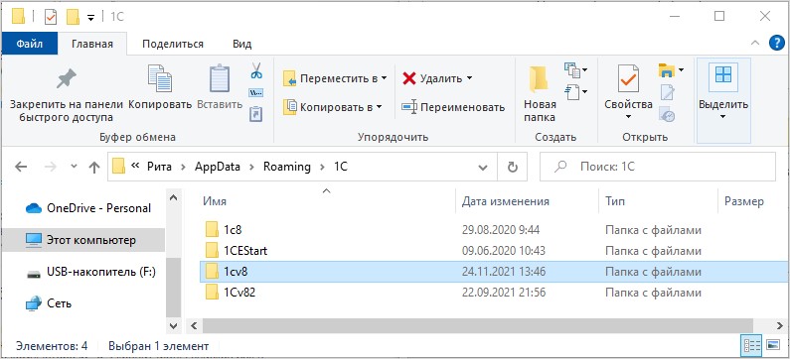Click the Paste shortcut icon
The image size is (790, 359).
pyautogui.click(x=256, y=114)
